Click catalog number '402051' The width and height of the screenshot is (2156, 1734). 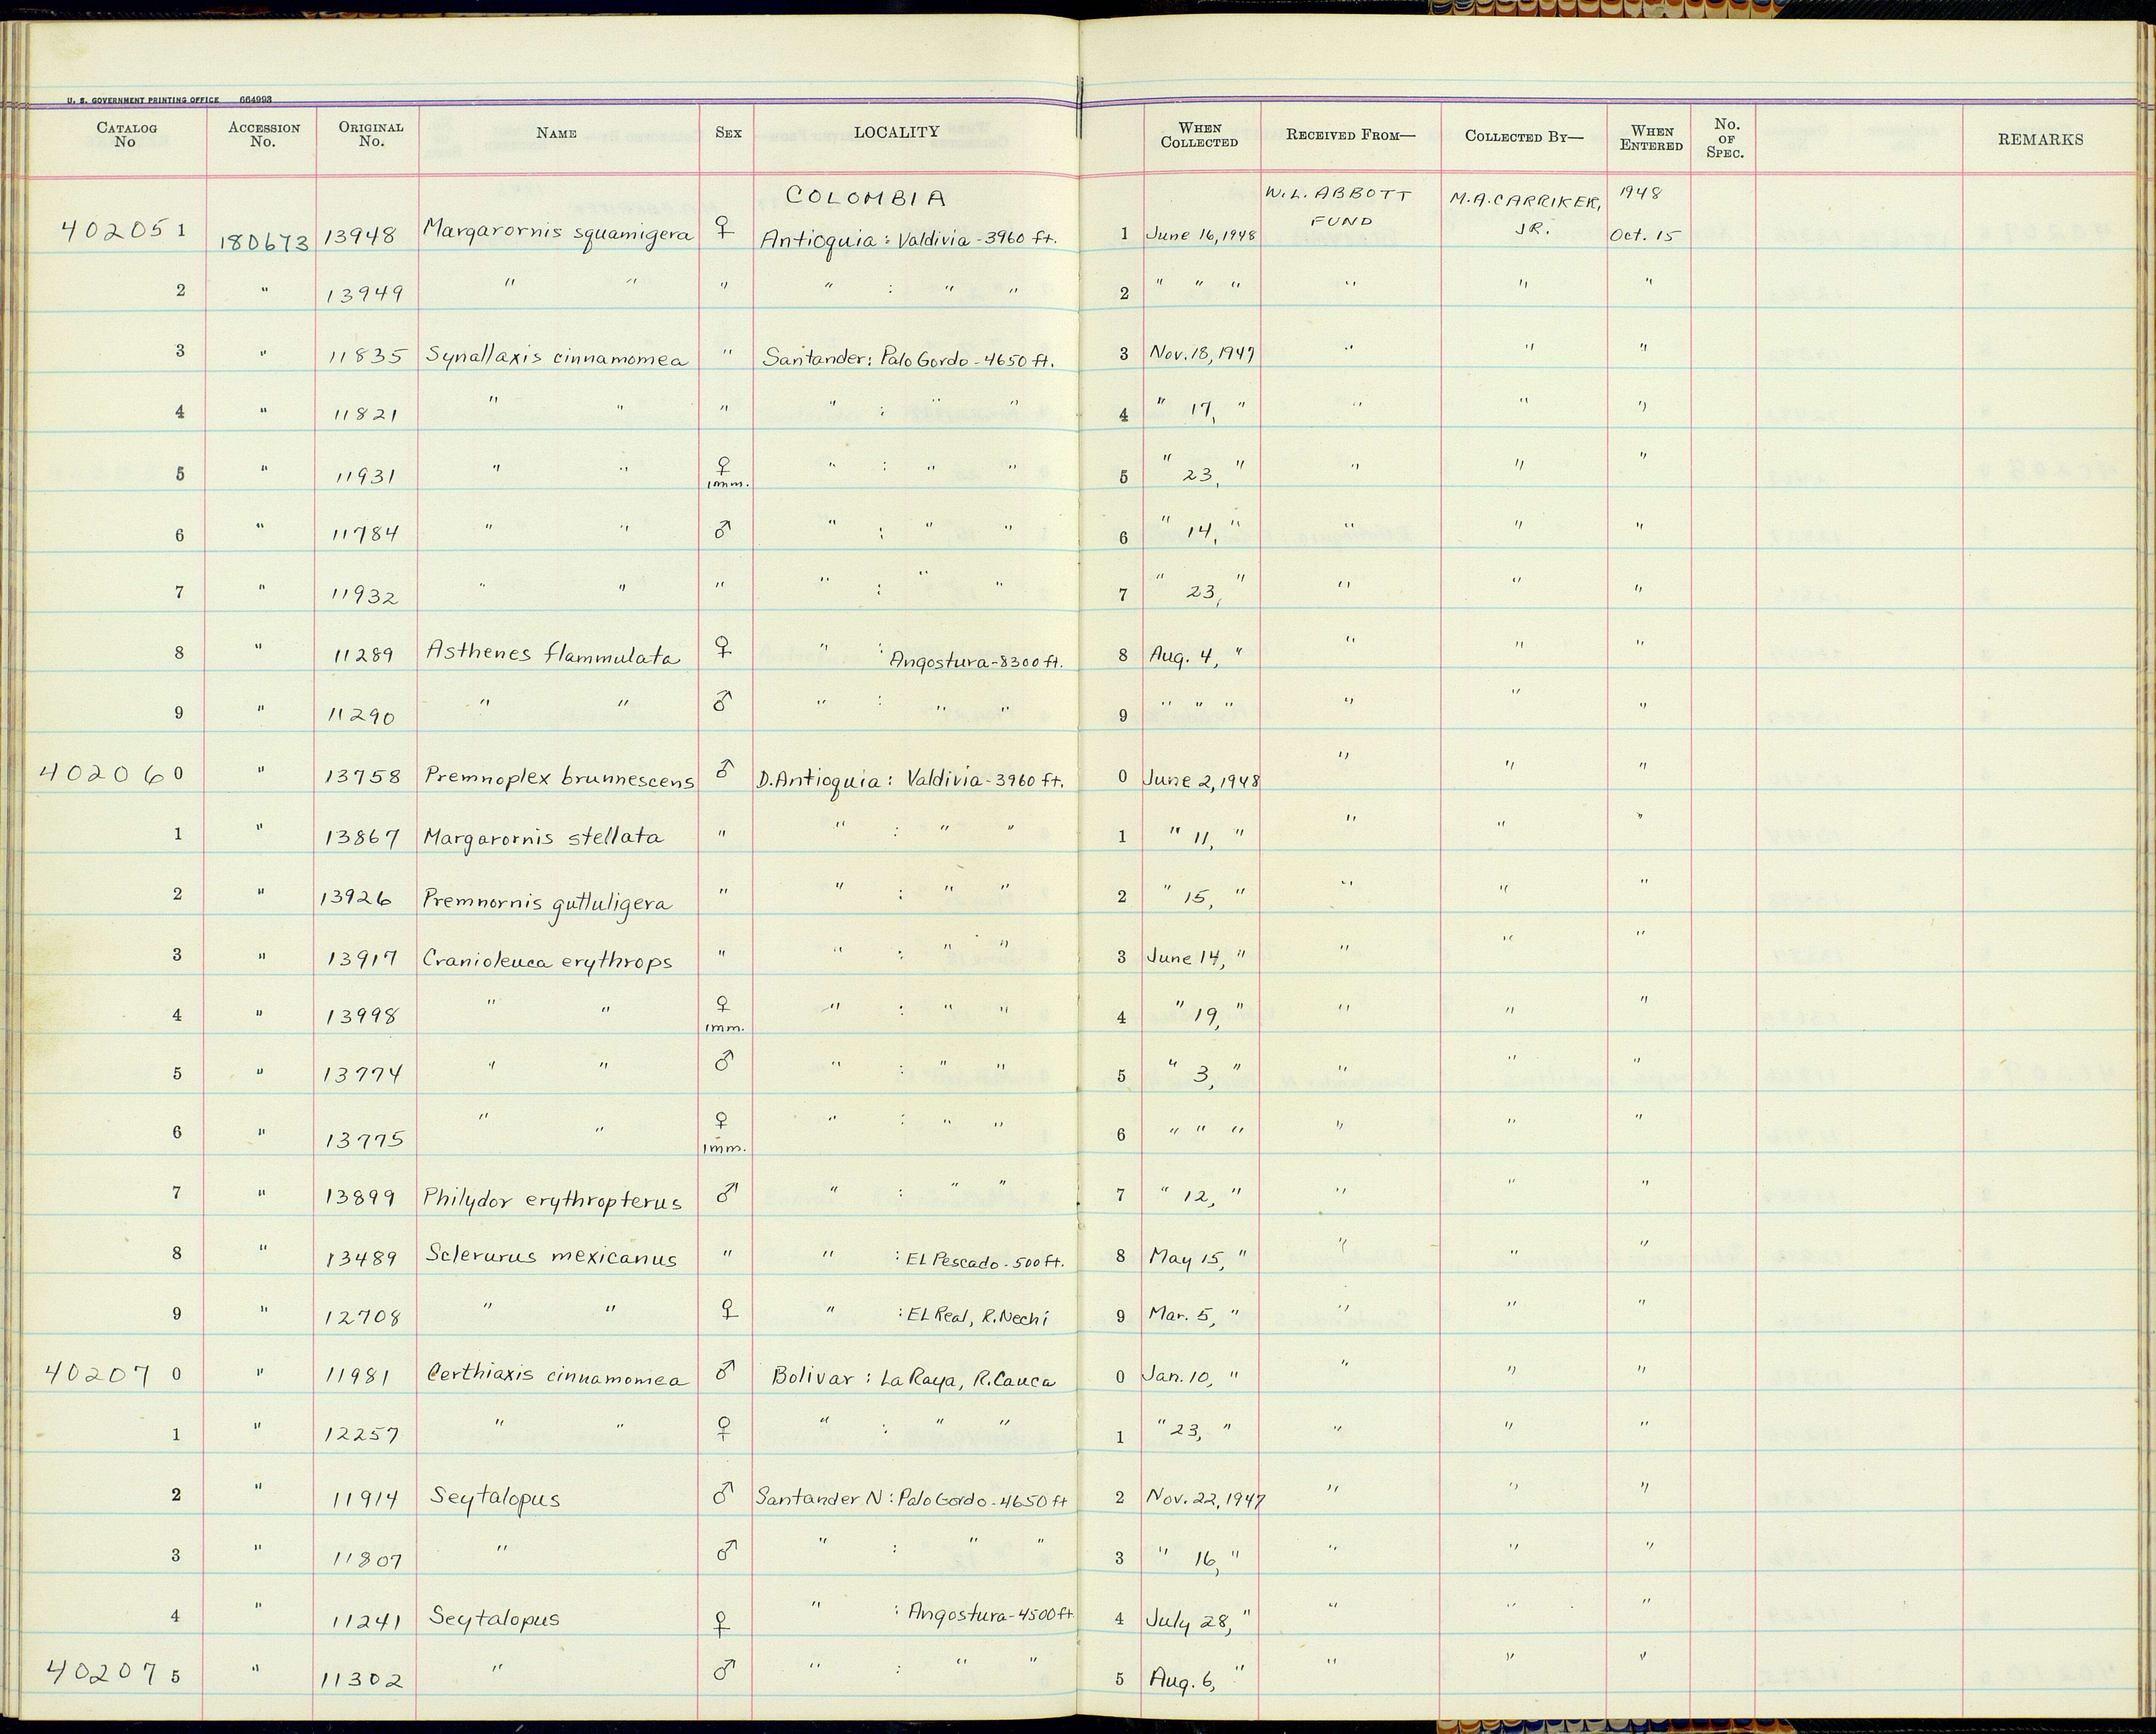point(124,230)
